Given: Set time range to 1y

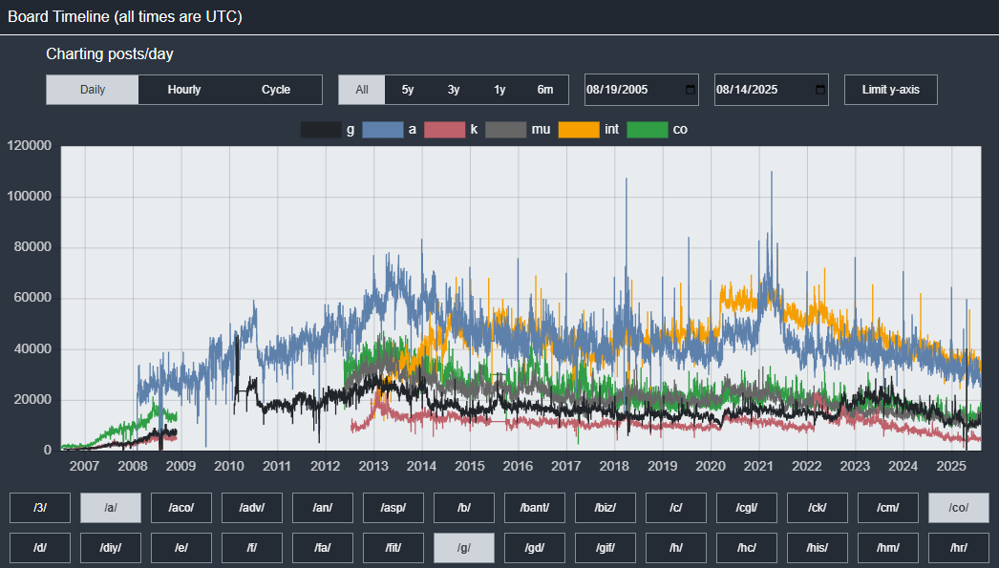Looking at the screenshot, I should click(x=499, y=90).
